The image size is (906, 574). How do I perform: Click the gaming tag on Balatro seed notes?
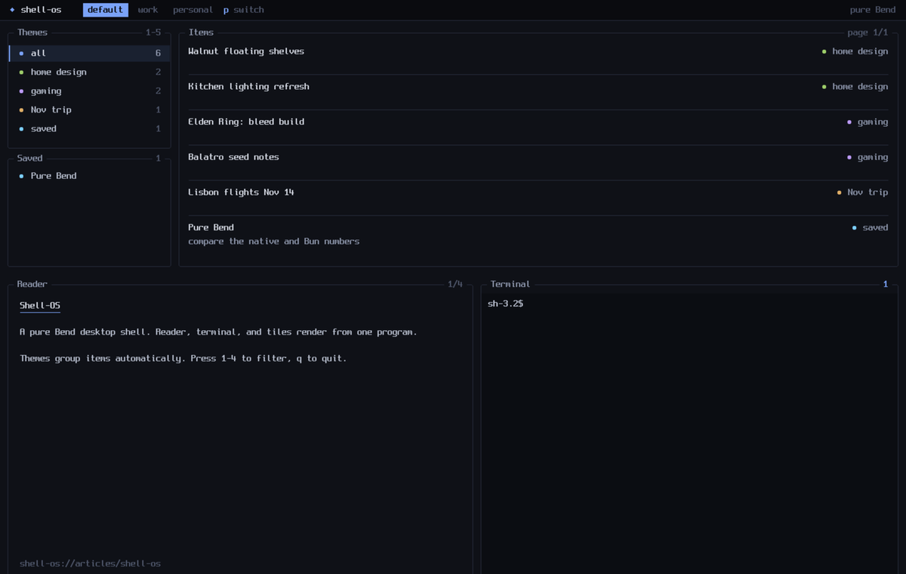click(867, 157)
